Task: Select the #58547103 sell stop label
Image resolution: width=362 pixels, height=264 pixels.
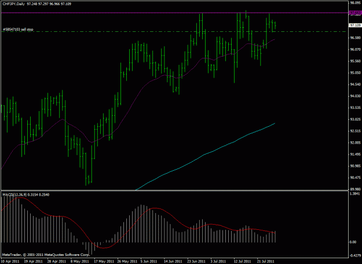Action: (18, 30)
